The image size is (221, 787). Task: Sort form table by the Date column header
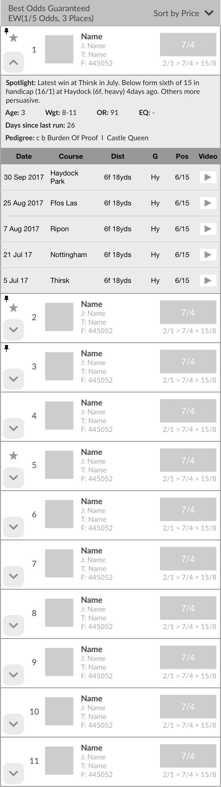pos(24,156)
